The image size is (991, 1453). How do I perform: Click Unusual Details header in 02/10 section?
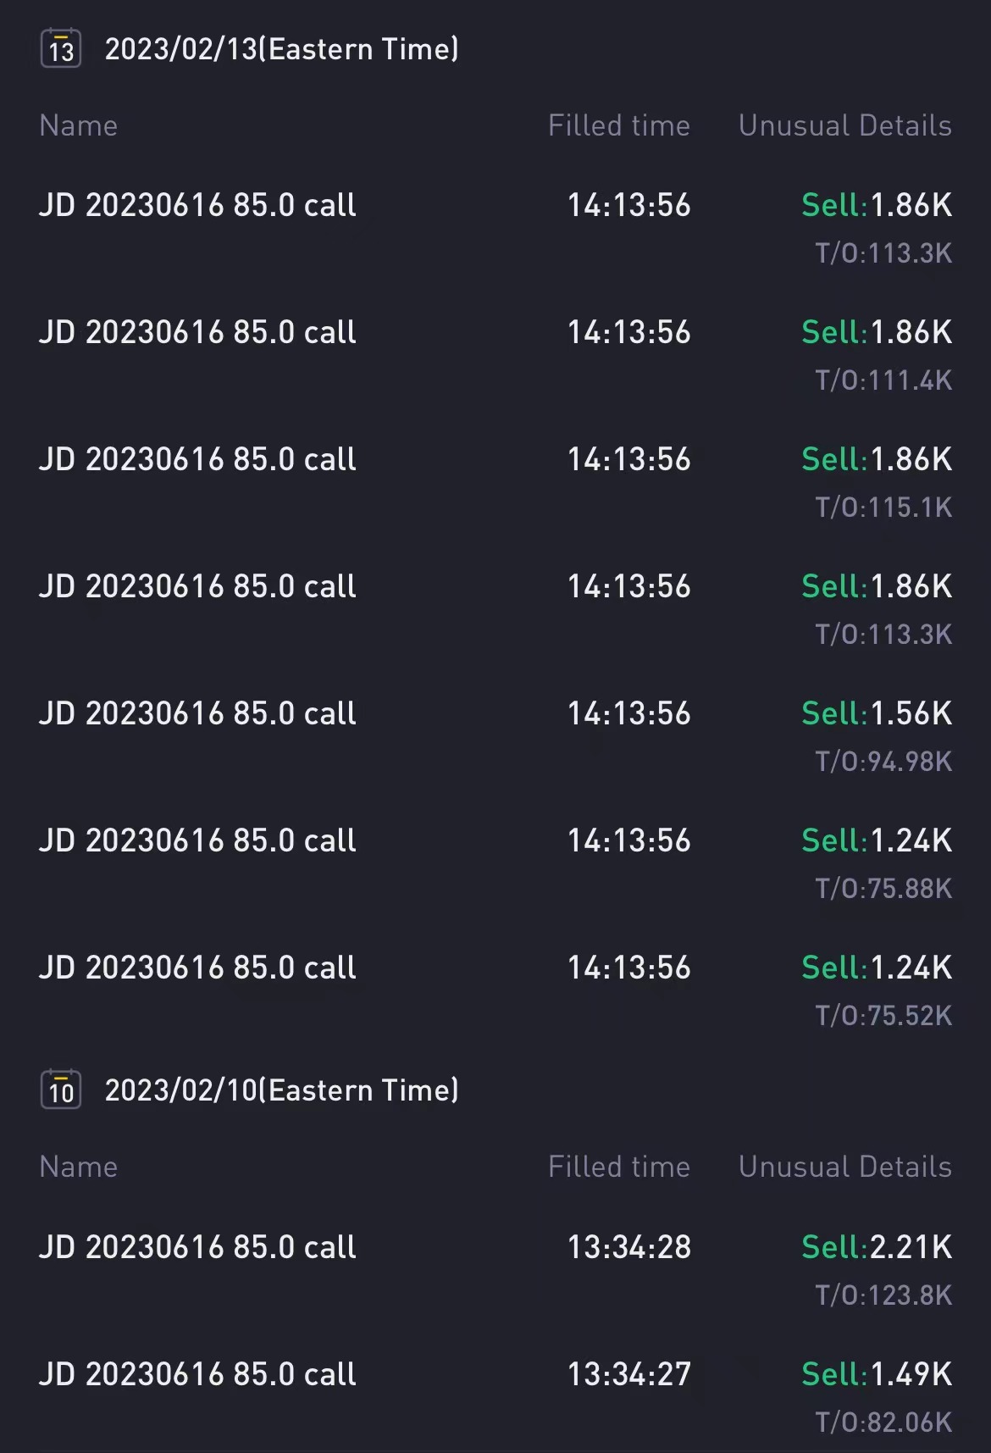pyautogui.click(x=844, y=1167)
